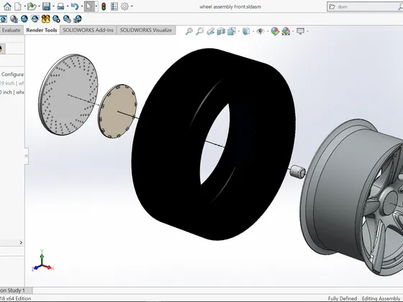The width and height of the screenshot is (403, 302).
Task: Open File Properties list icon
Action: pyautogui.click(x=114, y=6)
